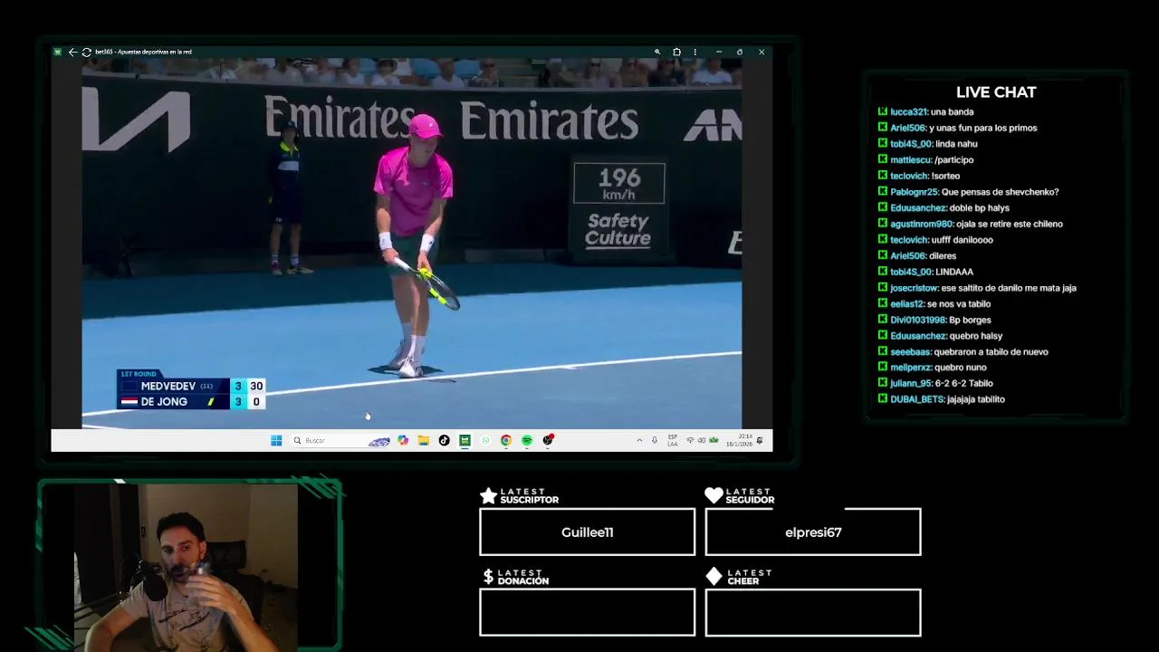Click the 196 km/h serve speed display
The image size is (1159, 652).
click(x=619, y=183)
